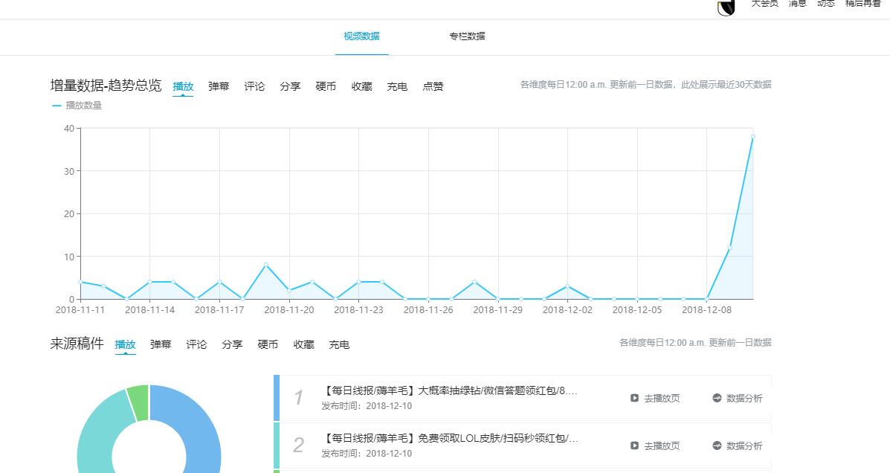Switch to the 专栏数据 tab
This screenshot has width=890, height=473.
pyautogui.click(x=467, y=36)
